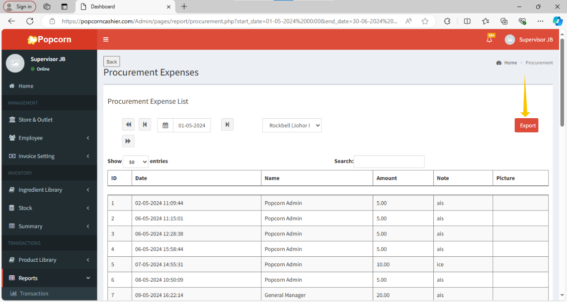Select the Dashboard browser tab

point(125,6)
